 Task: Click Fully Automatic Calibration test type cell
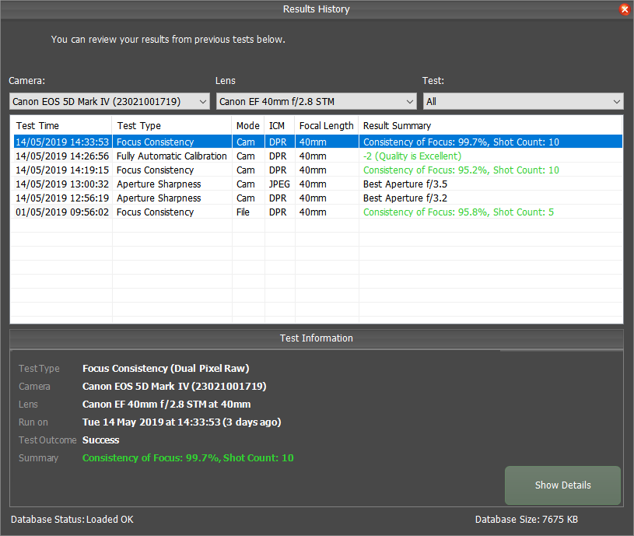pos(172,156)
